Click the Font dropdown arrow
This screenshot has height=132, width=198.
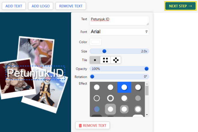[x=147, y=32]
